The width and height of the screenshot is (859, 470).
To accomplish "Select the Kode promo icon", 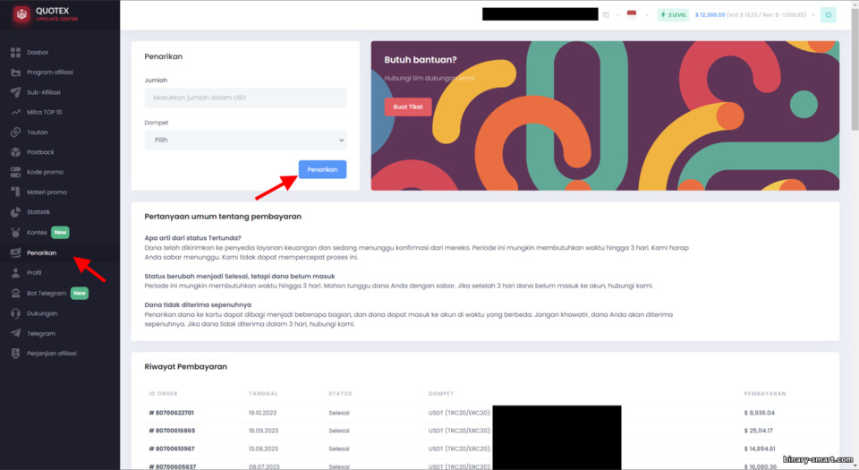I will (x=15, y=172).
